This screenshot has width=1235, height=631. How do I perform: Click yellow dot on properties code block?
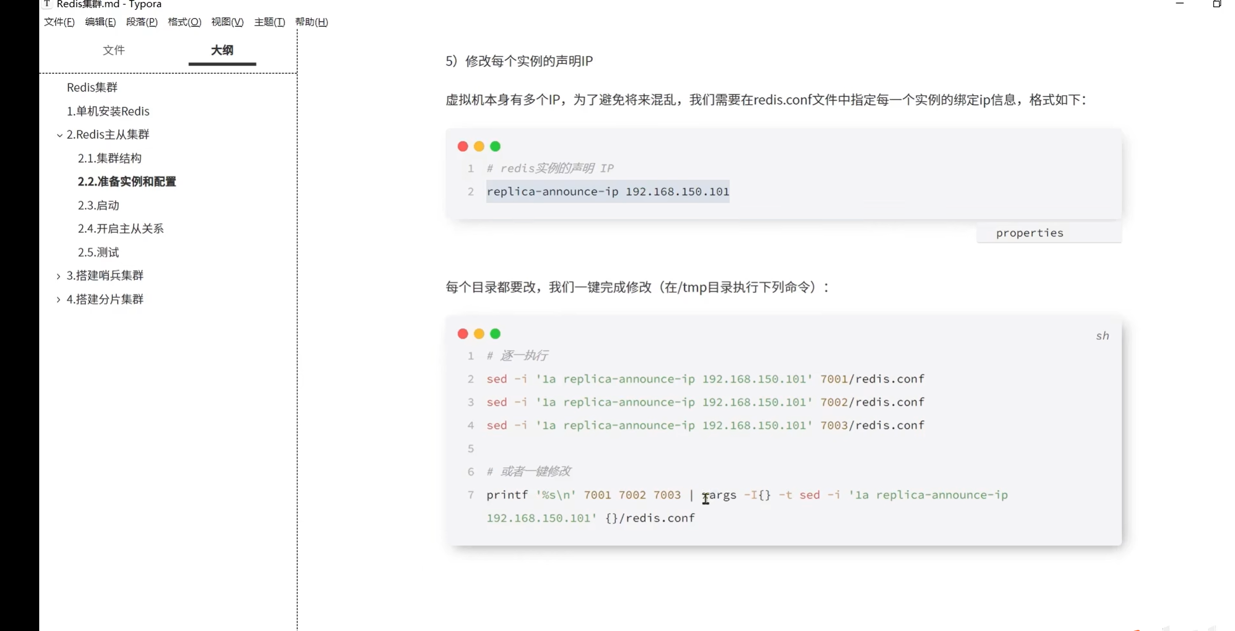pos(479,147)
